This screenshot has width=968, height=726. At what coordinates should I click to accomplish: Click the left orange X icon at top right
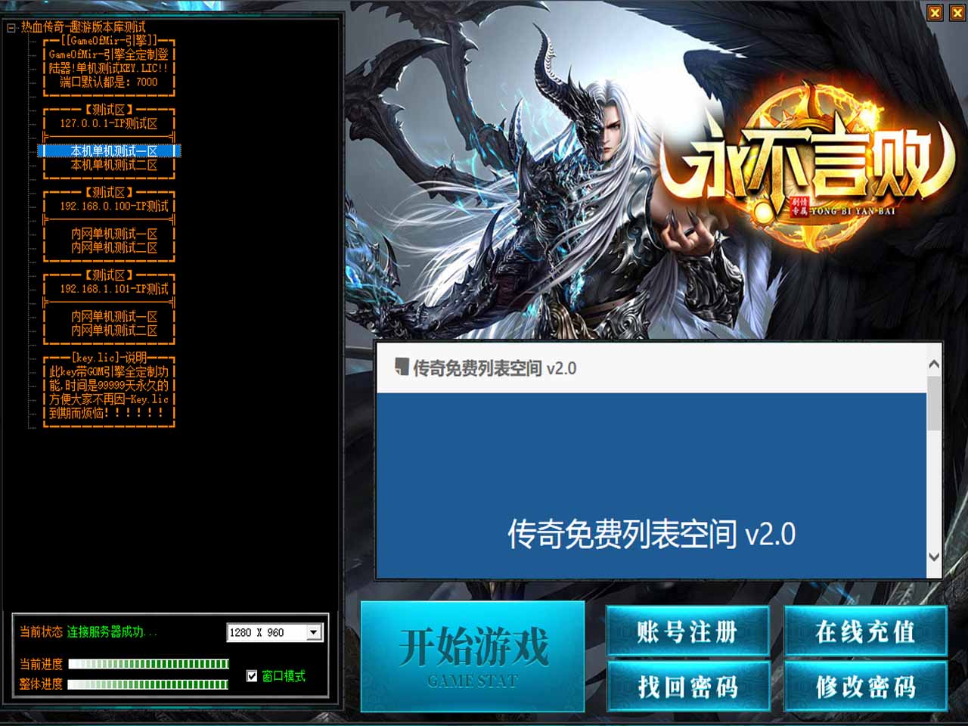(935, 13)
